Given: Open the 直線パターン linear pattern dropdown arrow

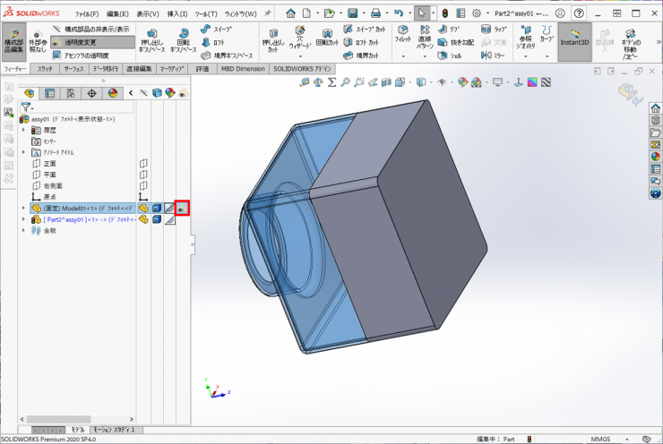Looking at the screenshot, I should point(426,57).
